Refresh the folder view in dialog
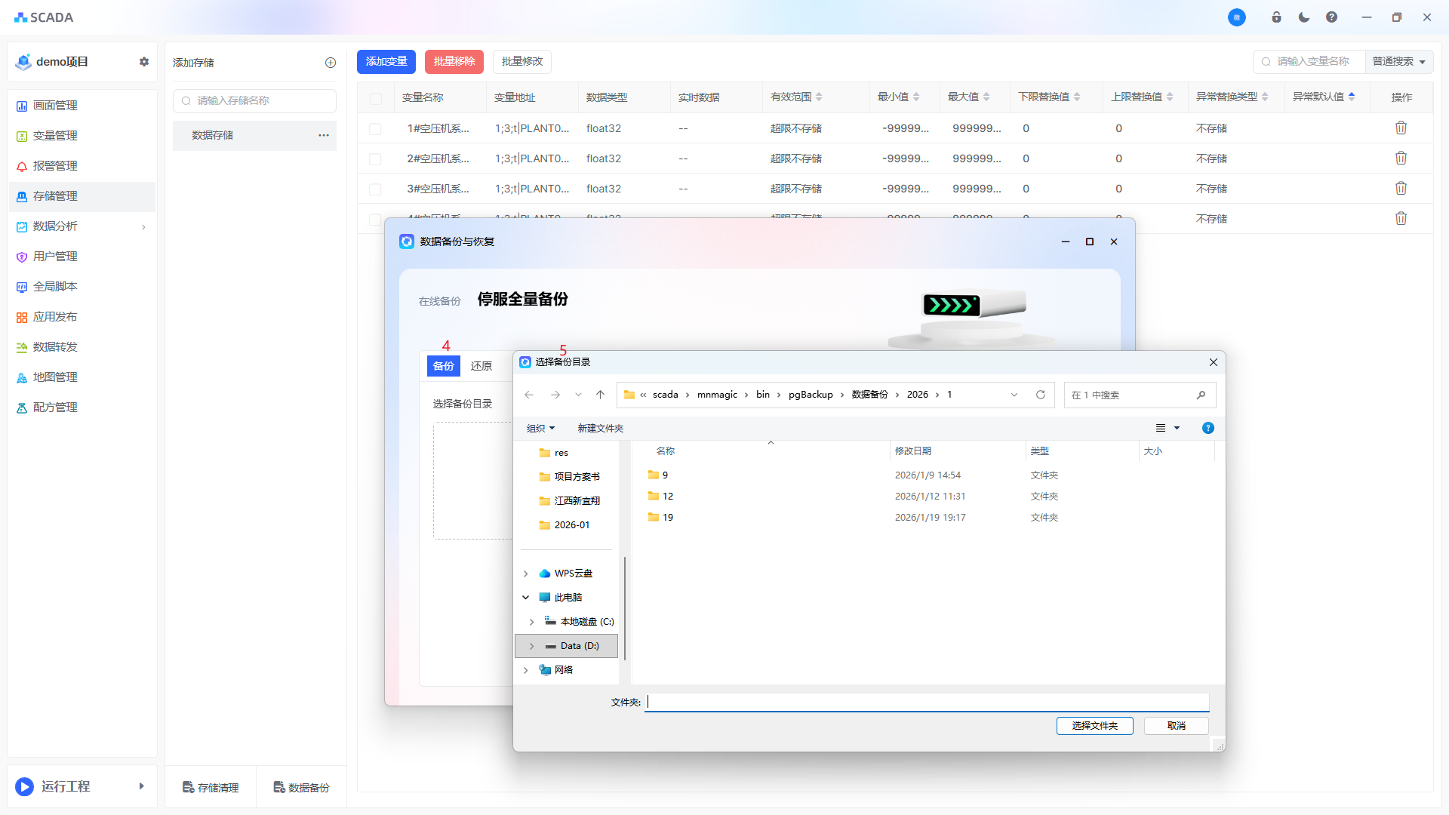This screenshot has height=815, width=1449. tap(1041, 395)
